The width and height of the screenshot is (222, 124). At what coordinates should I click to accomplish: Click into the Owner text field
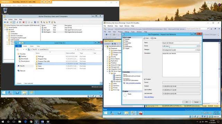[x=180, y=46]
